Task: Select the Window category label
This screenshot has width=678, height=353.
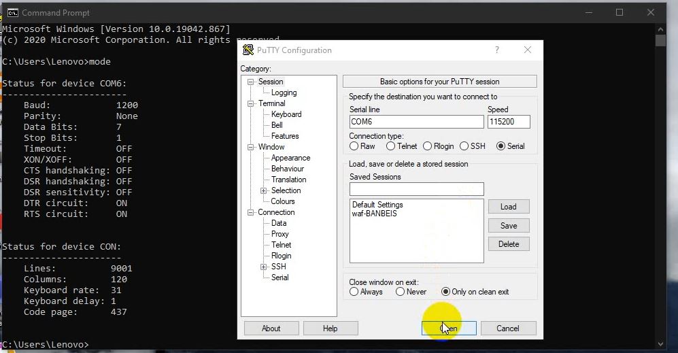Action: 271,147
